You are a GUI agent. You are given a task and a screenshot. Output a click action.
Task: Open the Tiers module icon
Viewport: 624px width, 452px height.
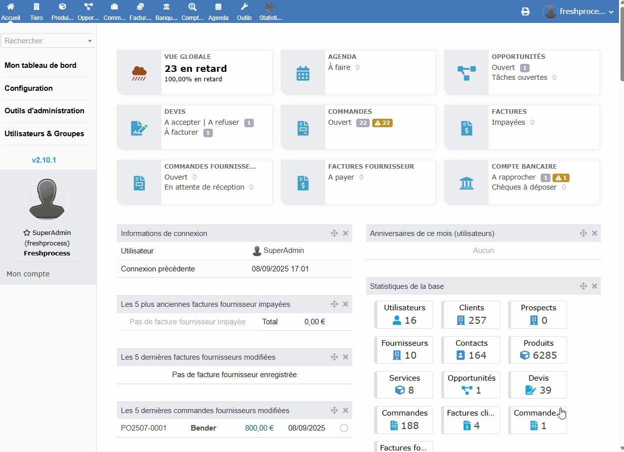click(x=36, y=7)
